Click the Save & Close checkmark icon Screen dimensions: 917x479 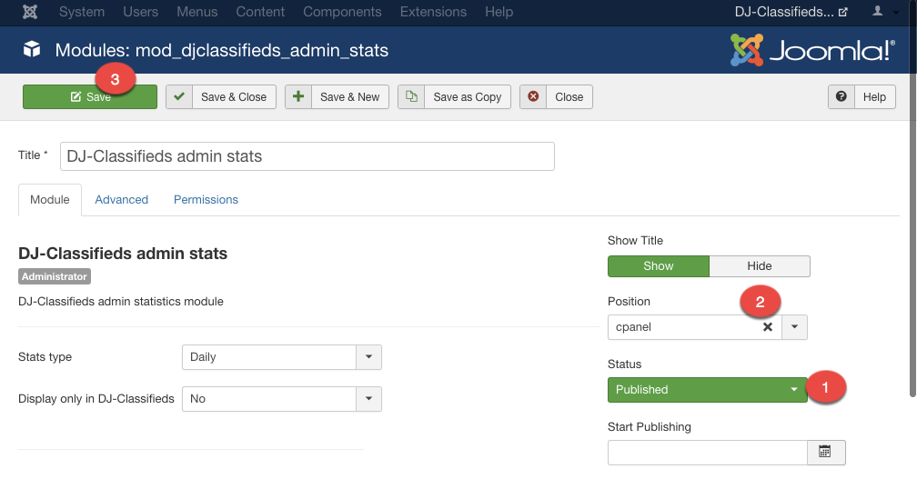click(x=179, y=97)
